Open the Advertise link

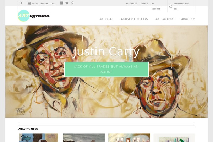pyautogui.click(x=131, y=4)
